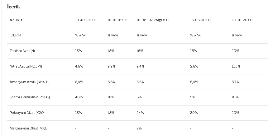
Task: Select the 5,4% ammonium nitrogen value
Action: 194,82
